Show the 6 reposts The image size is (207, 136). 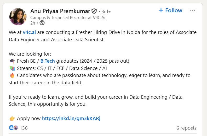coord(186,128)
